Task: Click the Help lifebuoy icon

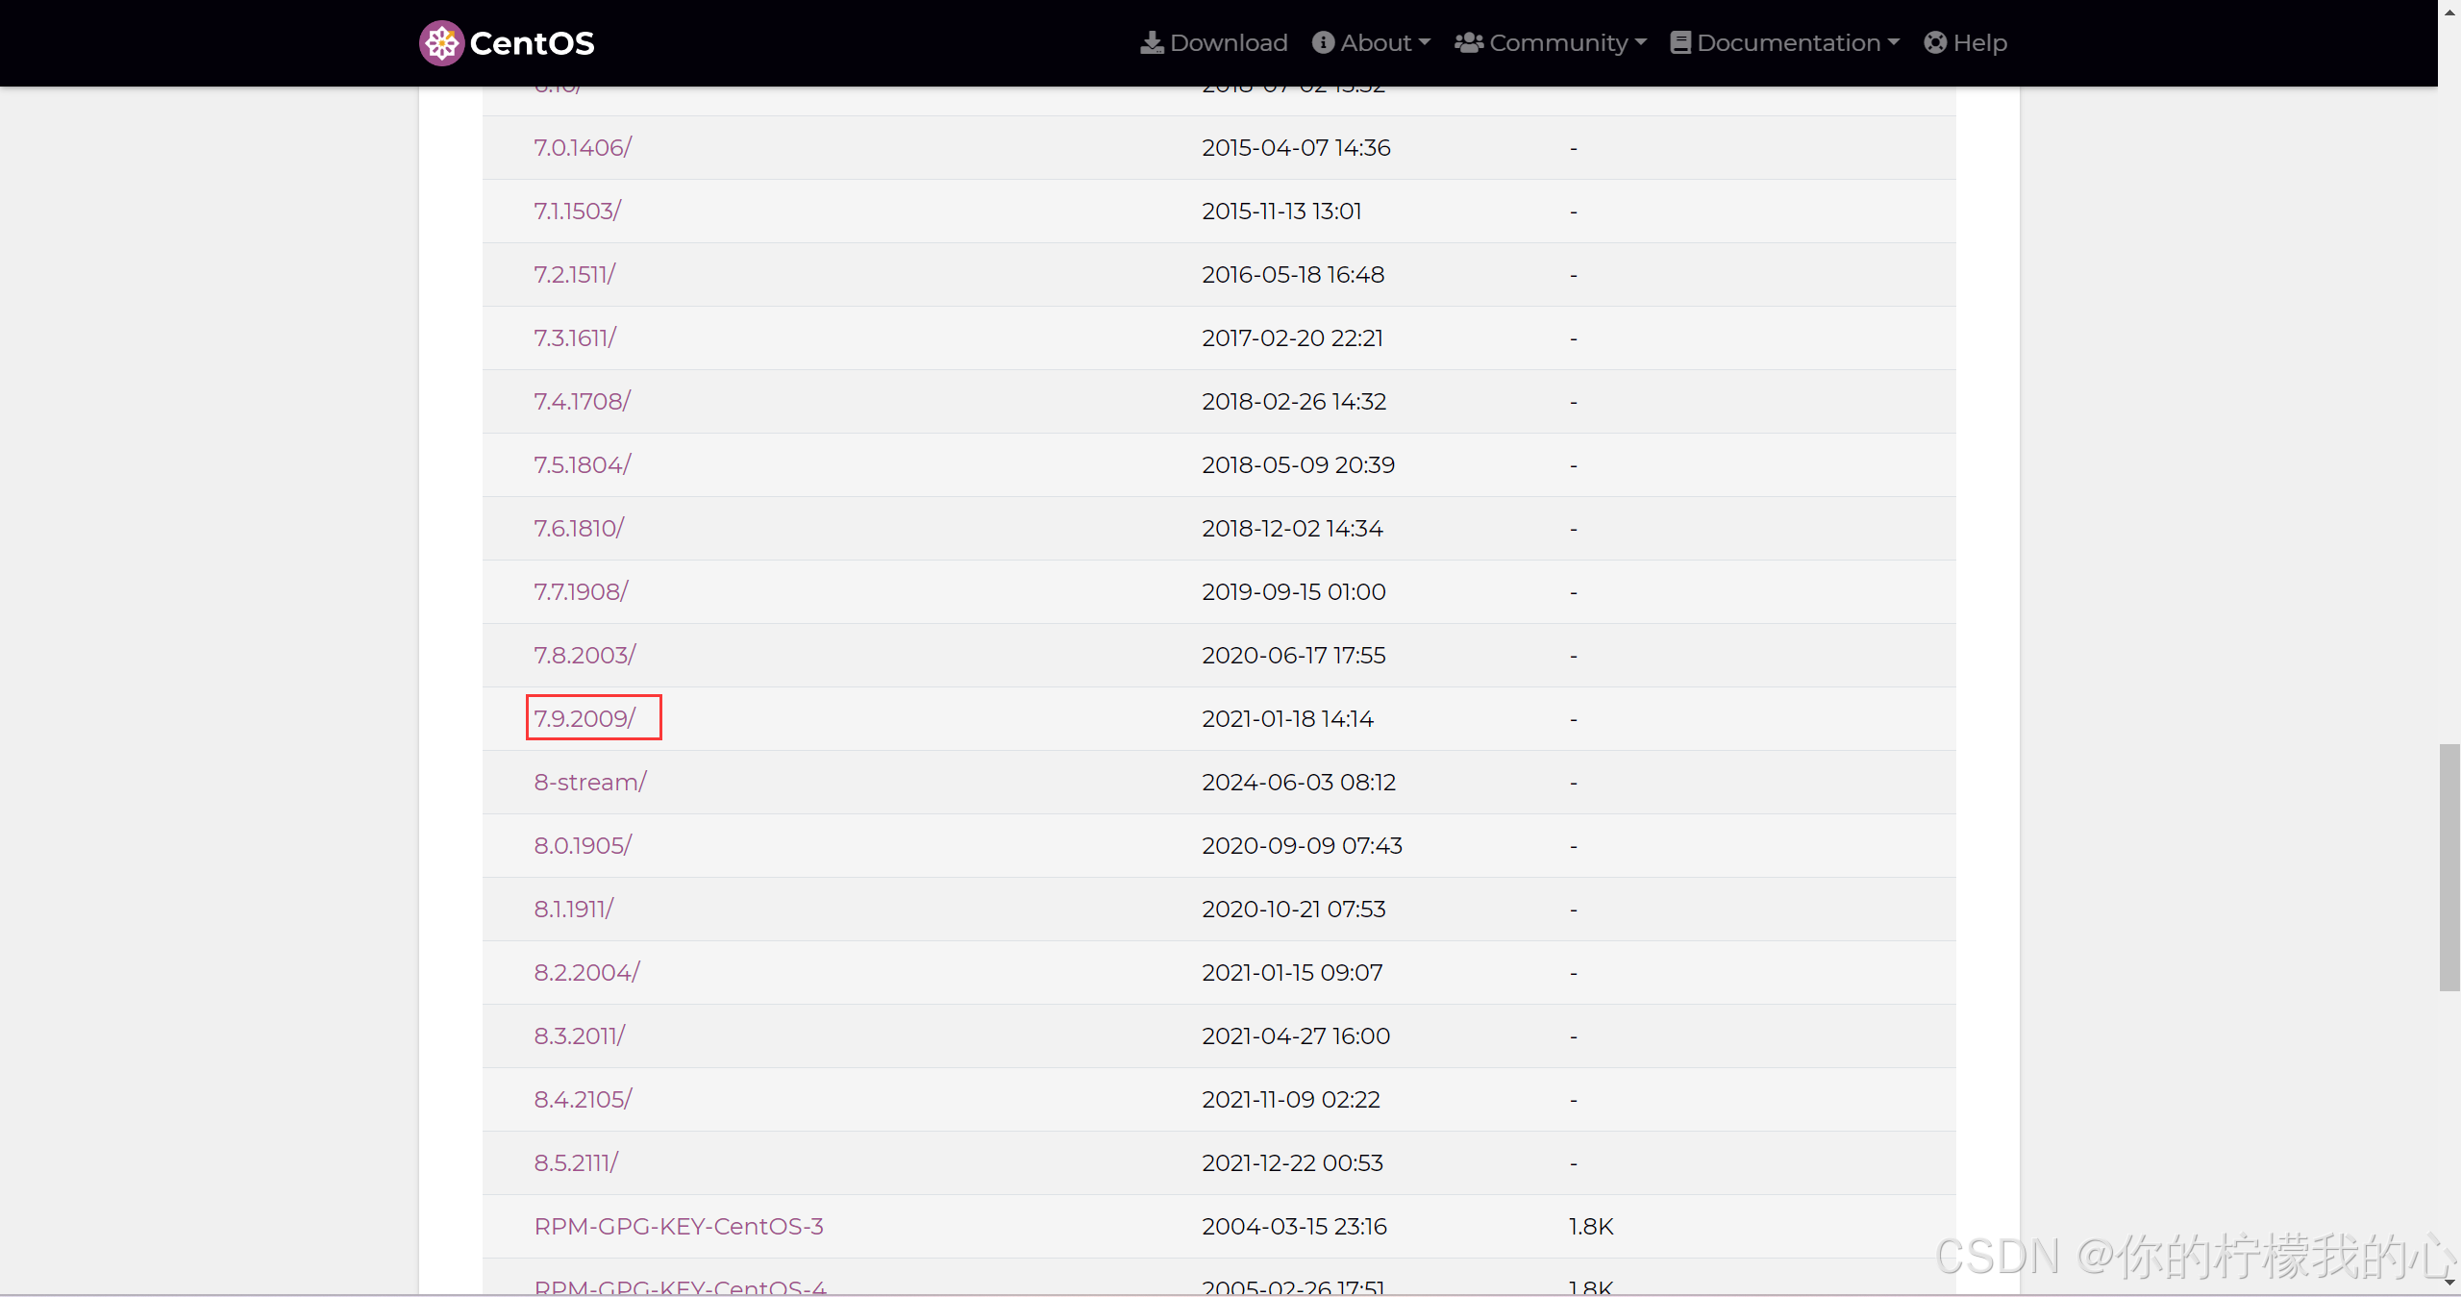Action: coord(1935,43)
